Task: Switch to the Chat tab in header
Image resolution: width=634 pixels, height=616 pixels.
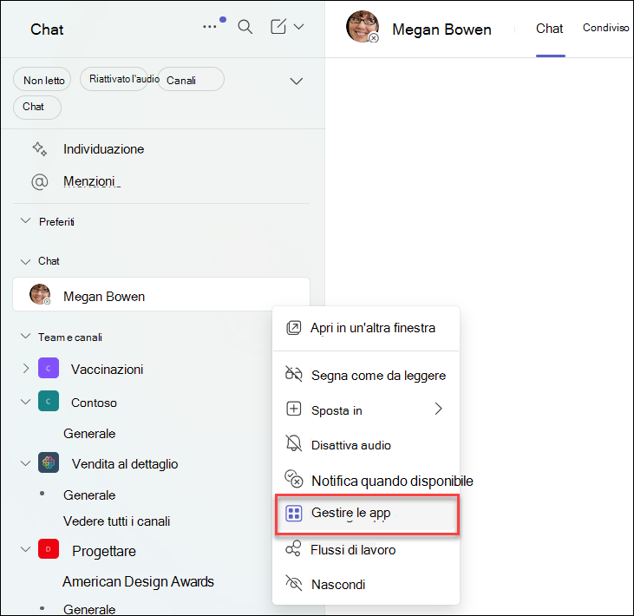Action: click(x=550, y=29)
